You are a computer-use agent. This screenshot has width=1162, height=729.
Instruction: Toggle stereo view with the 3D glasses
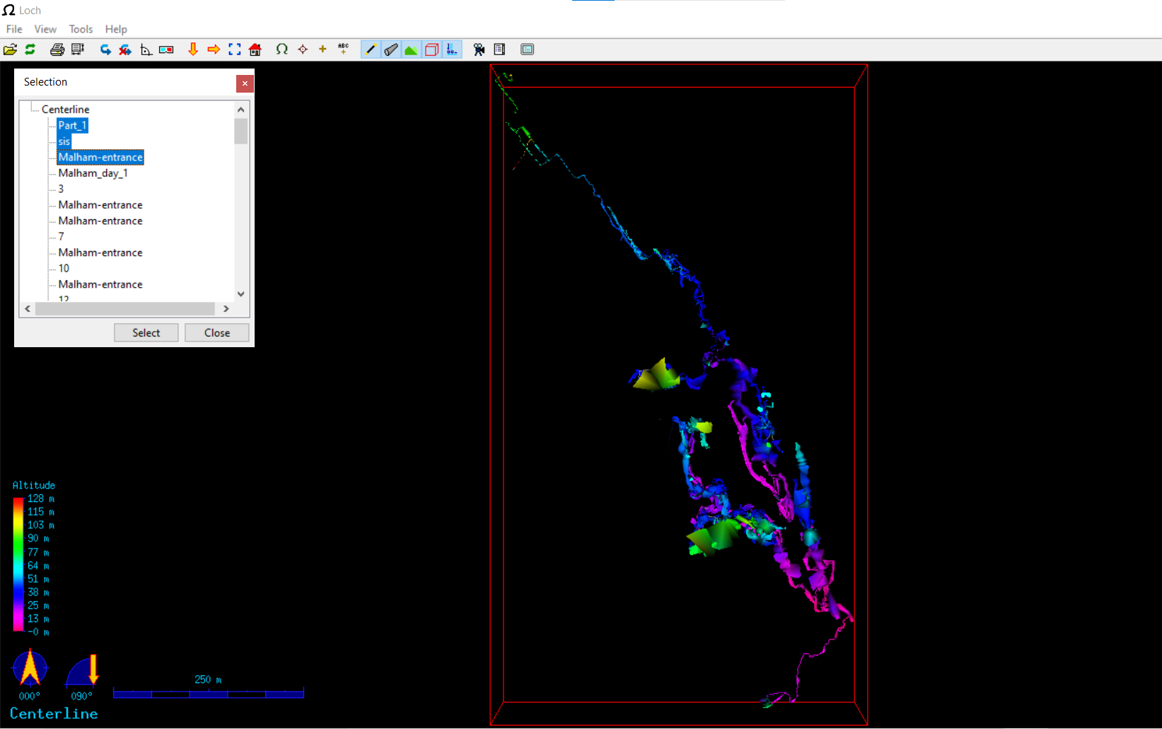click(x=166, y=49)
